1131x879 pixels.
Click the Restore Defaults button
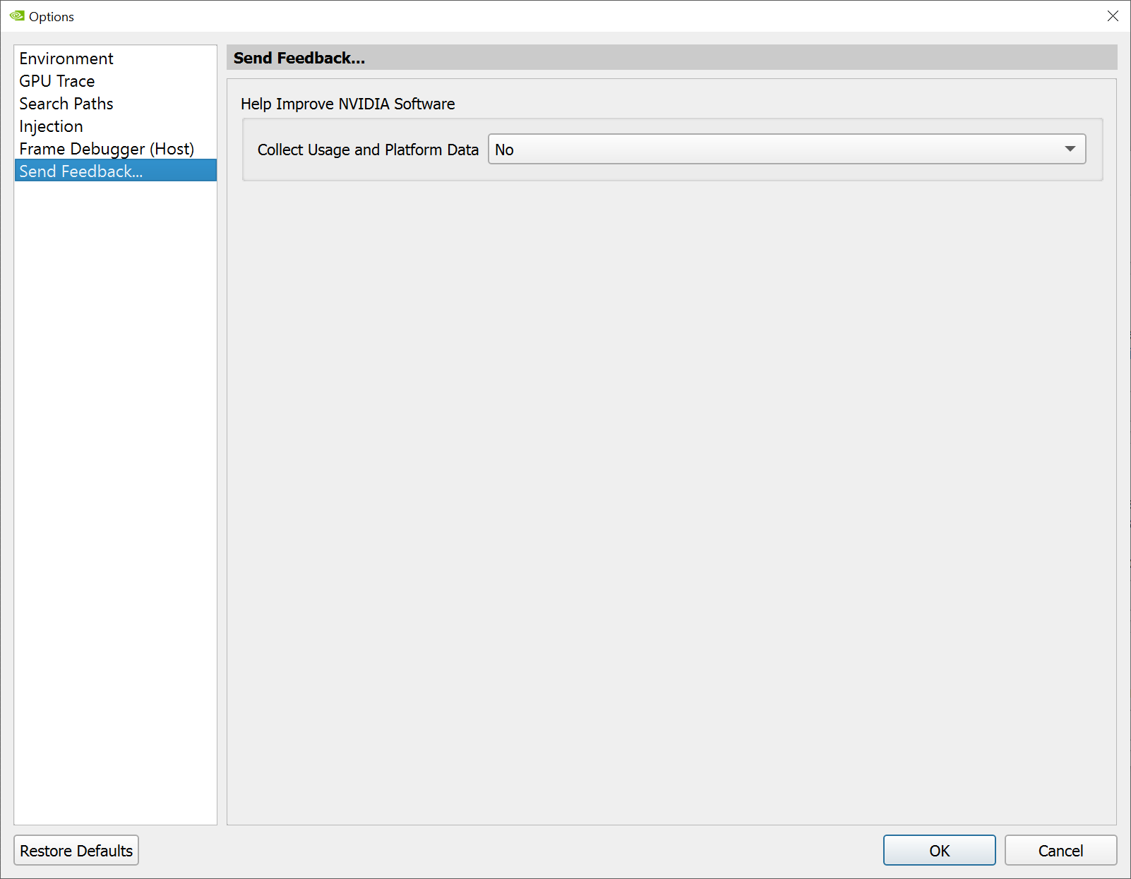[x=76, y=850]
